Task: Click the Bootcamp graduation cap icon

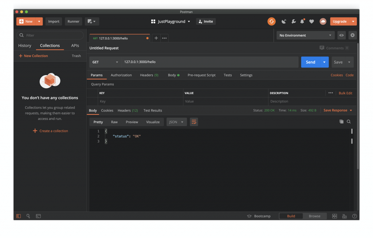Action: pos(249,216)
